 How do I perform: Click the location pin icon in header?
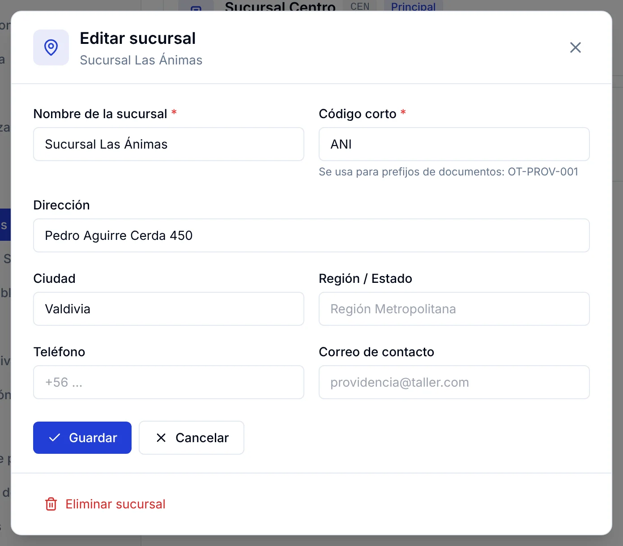(x=51, y=47)
